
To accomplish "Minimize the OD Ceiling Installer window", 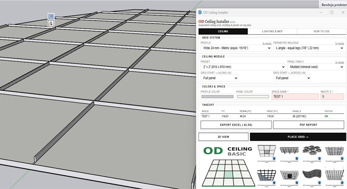I will [321, 12].
